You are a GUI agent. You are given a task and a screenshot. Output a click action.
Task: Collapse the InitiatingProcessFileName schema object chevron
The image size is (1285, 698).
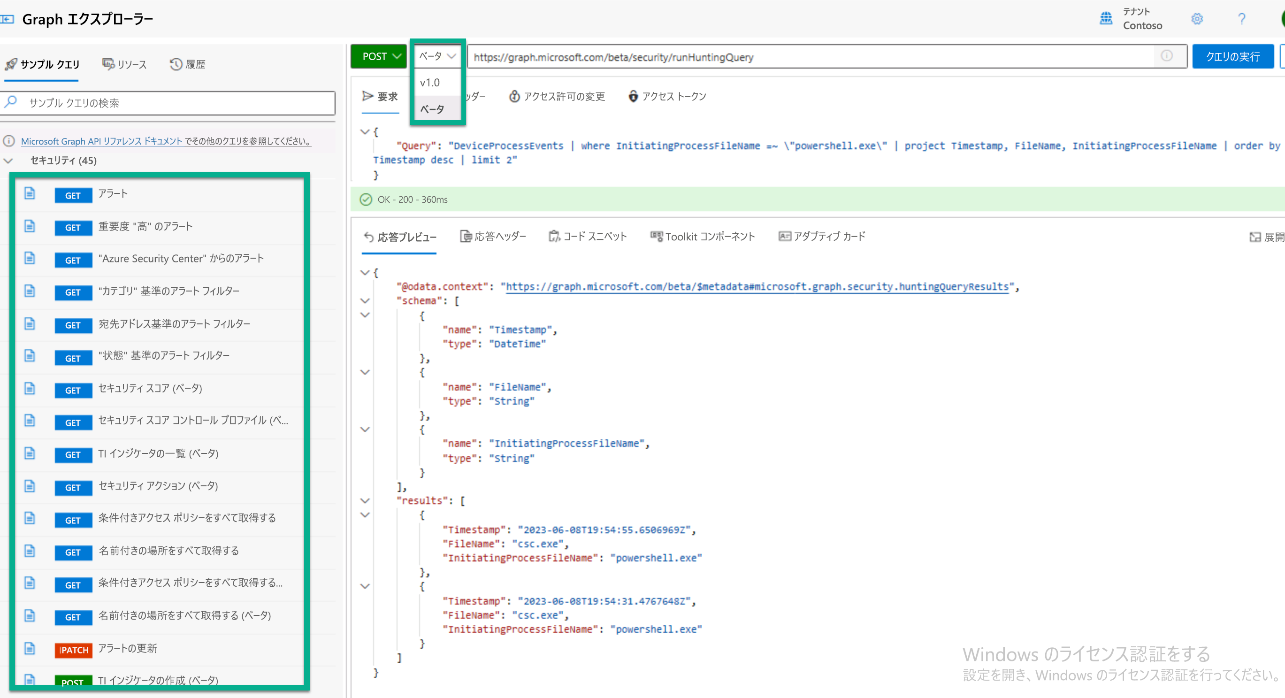(x=365, y=430)
